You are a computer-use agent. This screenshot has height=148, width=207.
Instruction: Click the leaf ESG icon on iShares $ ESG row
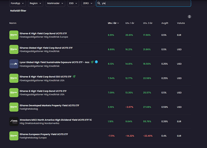(x=74, y=76)
